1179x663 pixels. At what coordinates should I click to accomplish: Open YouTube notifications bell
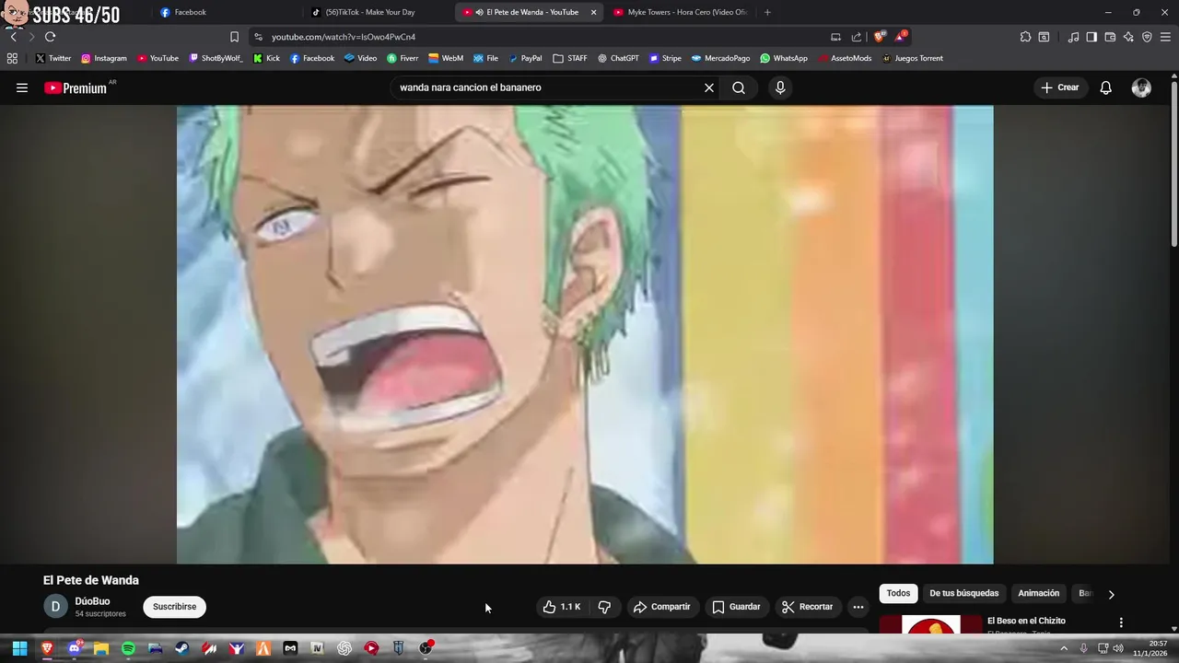[x=1105, y=87]
